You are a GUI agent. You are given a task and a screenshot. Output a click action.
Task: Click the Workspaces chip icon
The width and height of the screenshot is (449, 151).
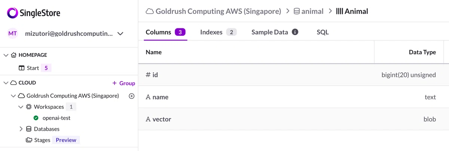28,107
